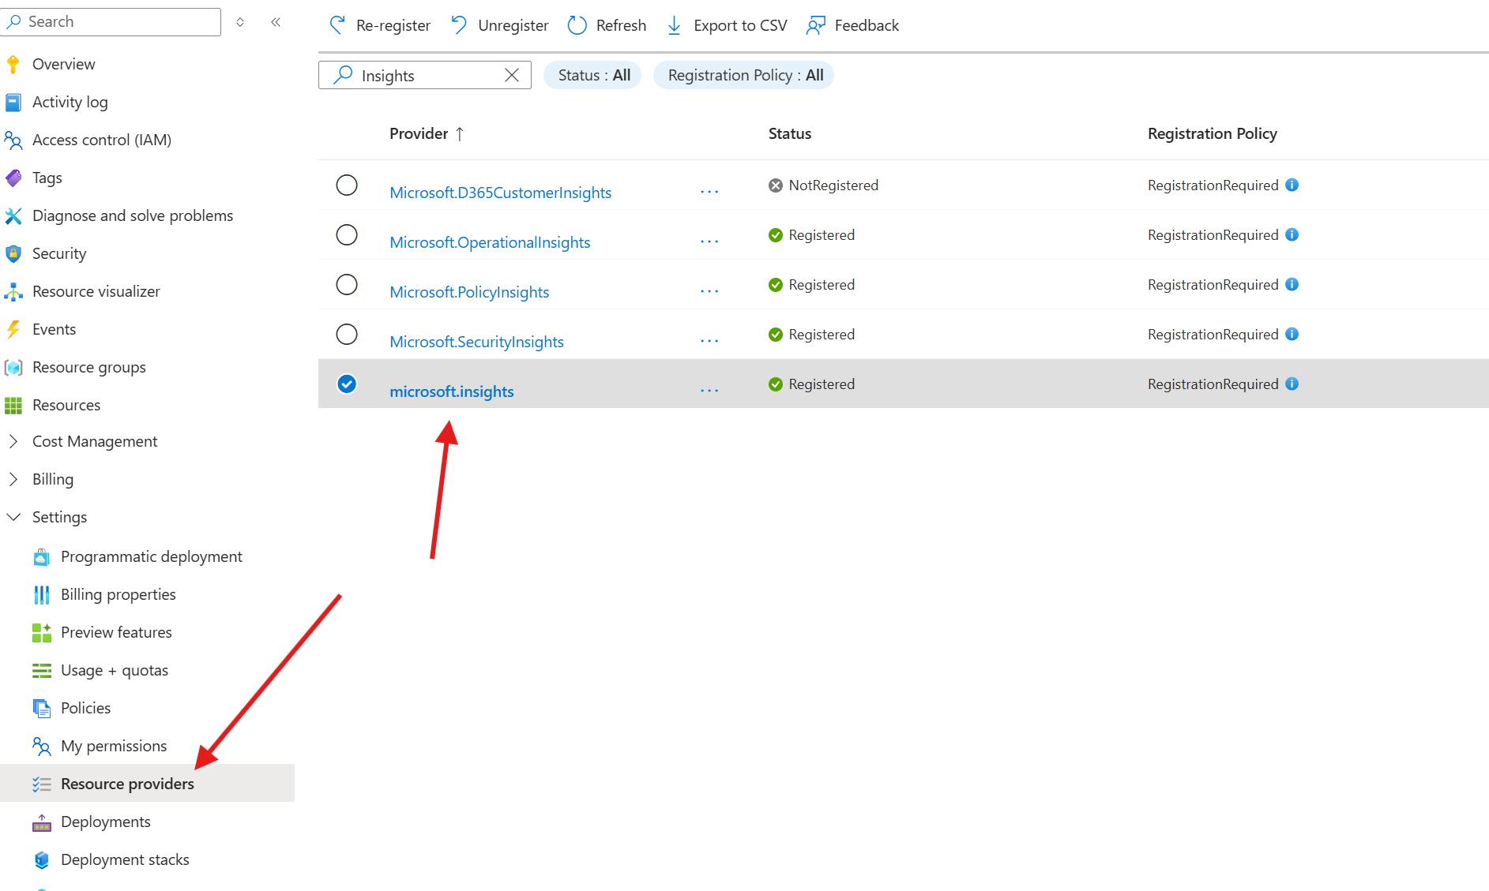Open the Feedback option
1489x891 pixels.
pyautogui.click(x=852, y=25)
